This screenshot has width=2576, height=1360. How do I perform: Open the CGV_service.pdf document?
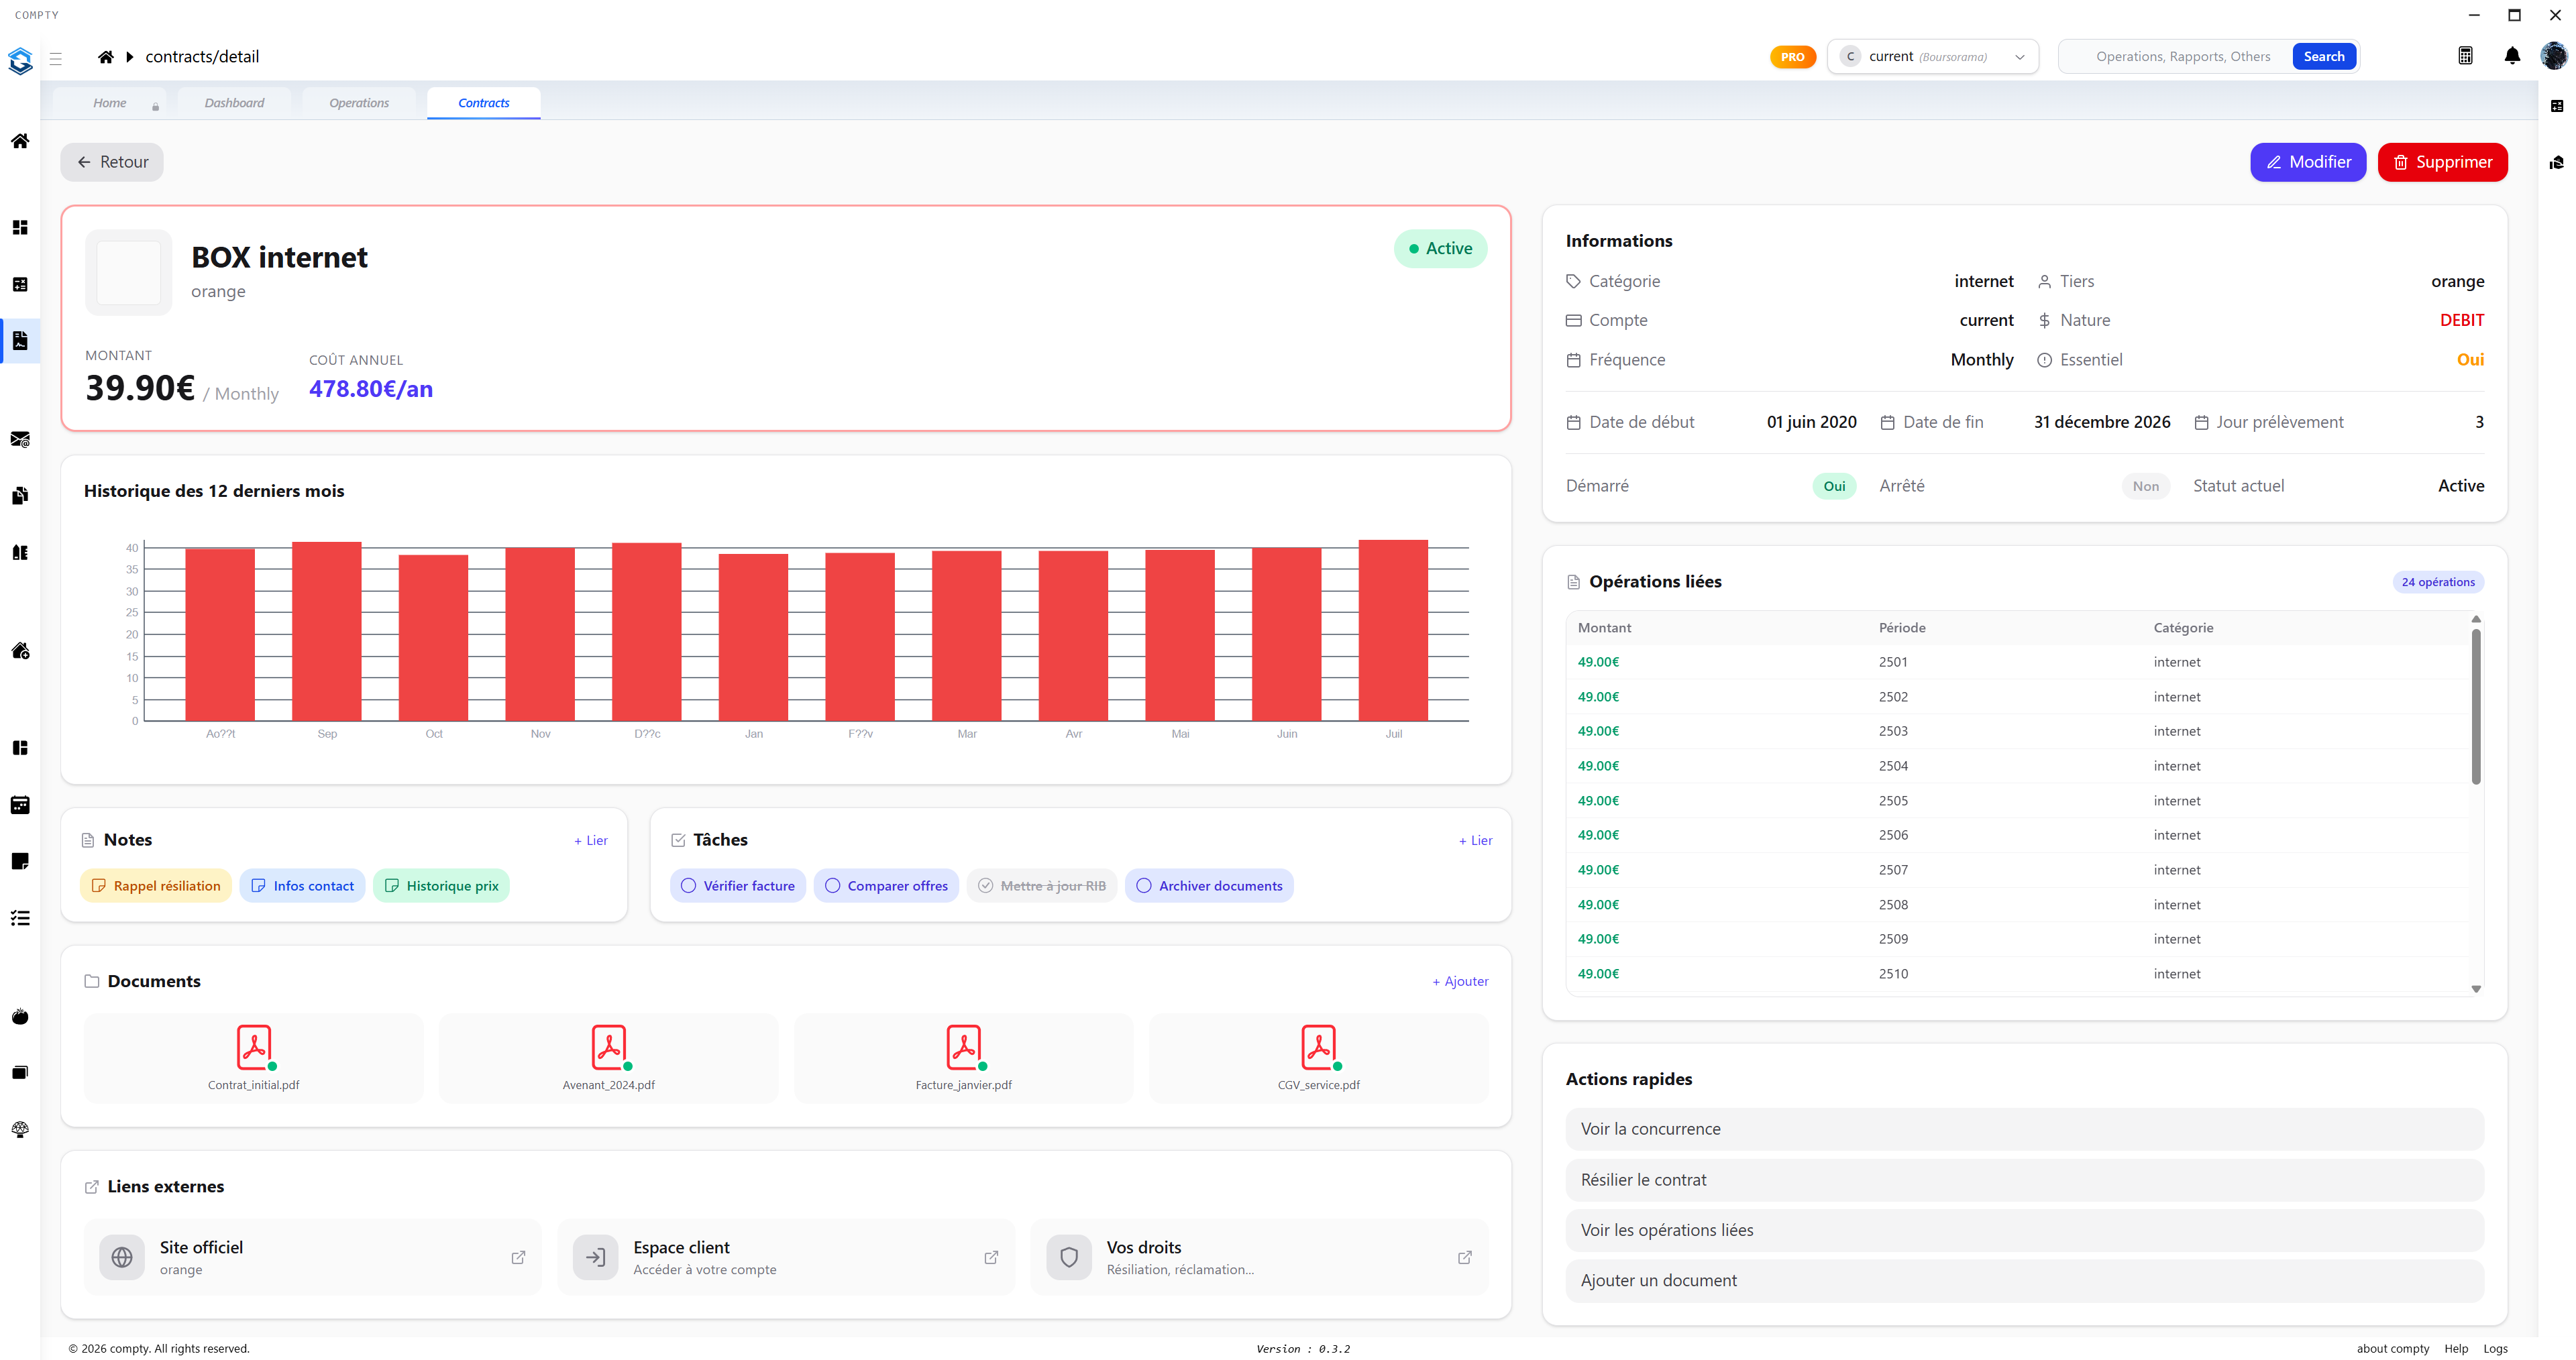(1319, 1059)
